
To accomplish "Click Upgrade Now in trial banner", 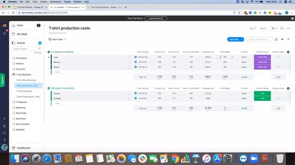I will tap(156, 18).
